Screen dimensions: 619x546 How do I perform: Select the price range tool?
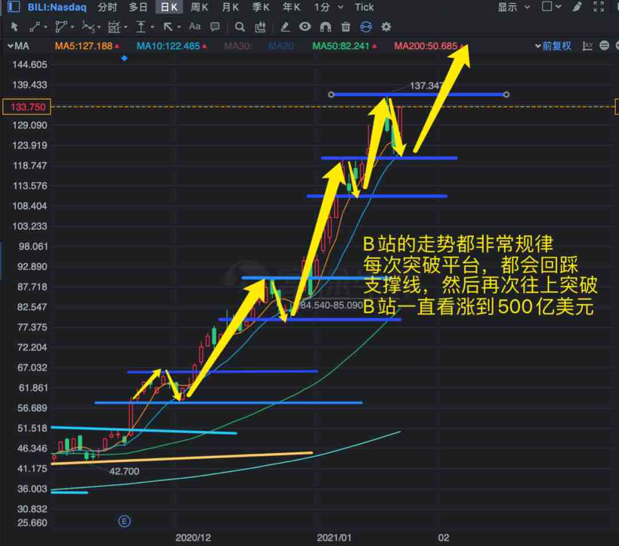point(141,27)
